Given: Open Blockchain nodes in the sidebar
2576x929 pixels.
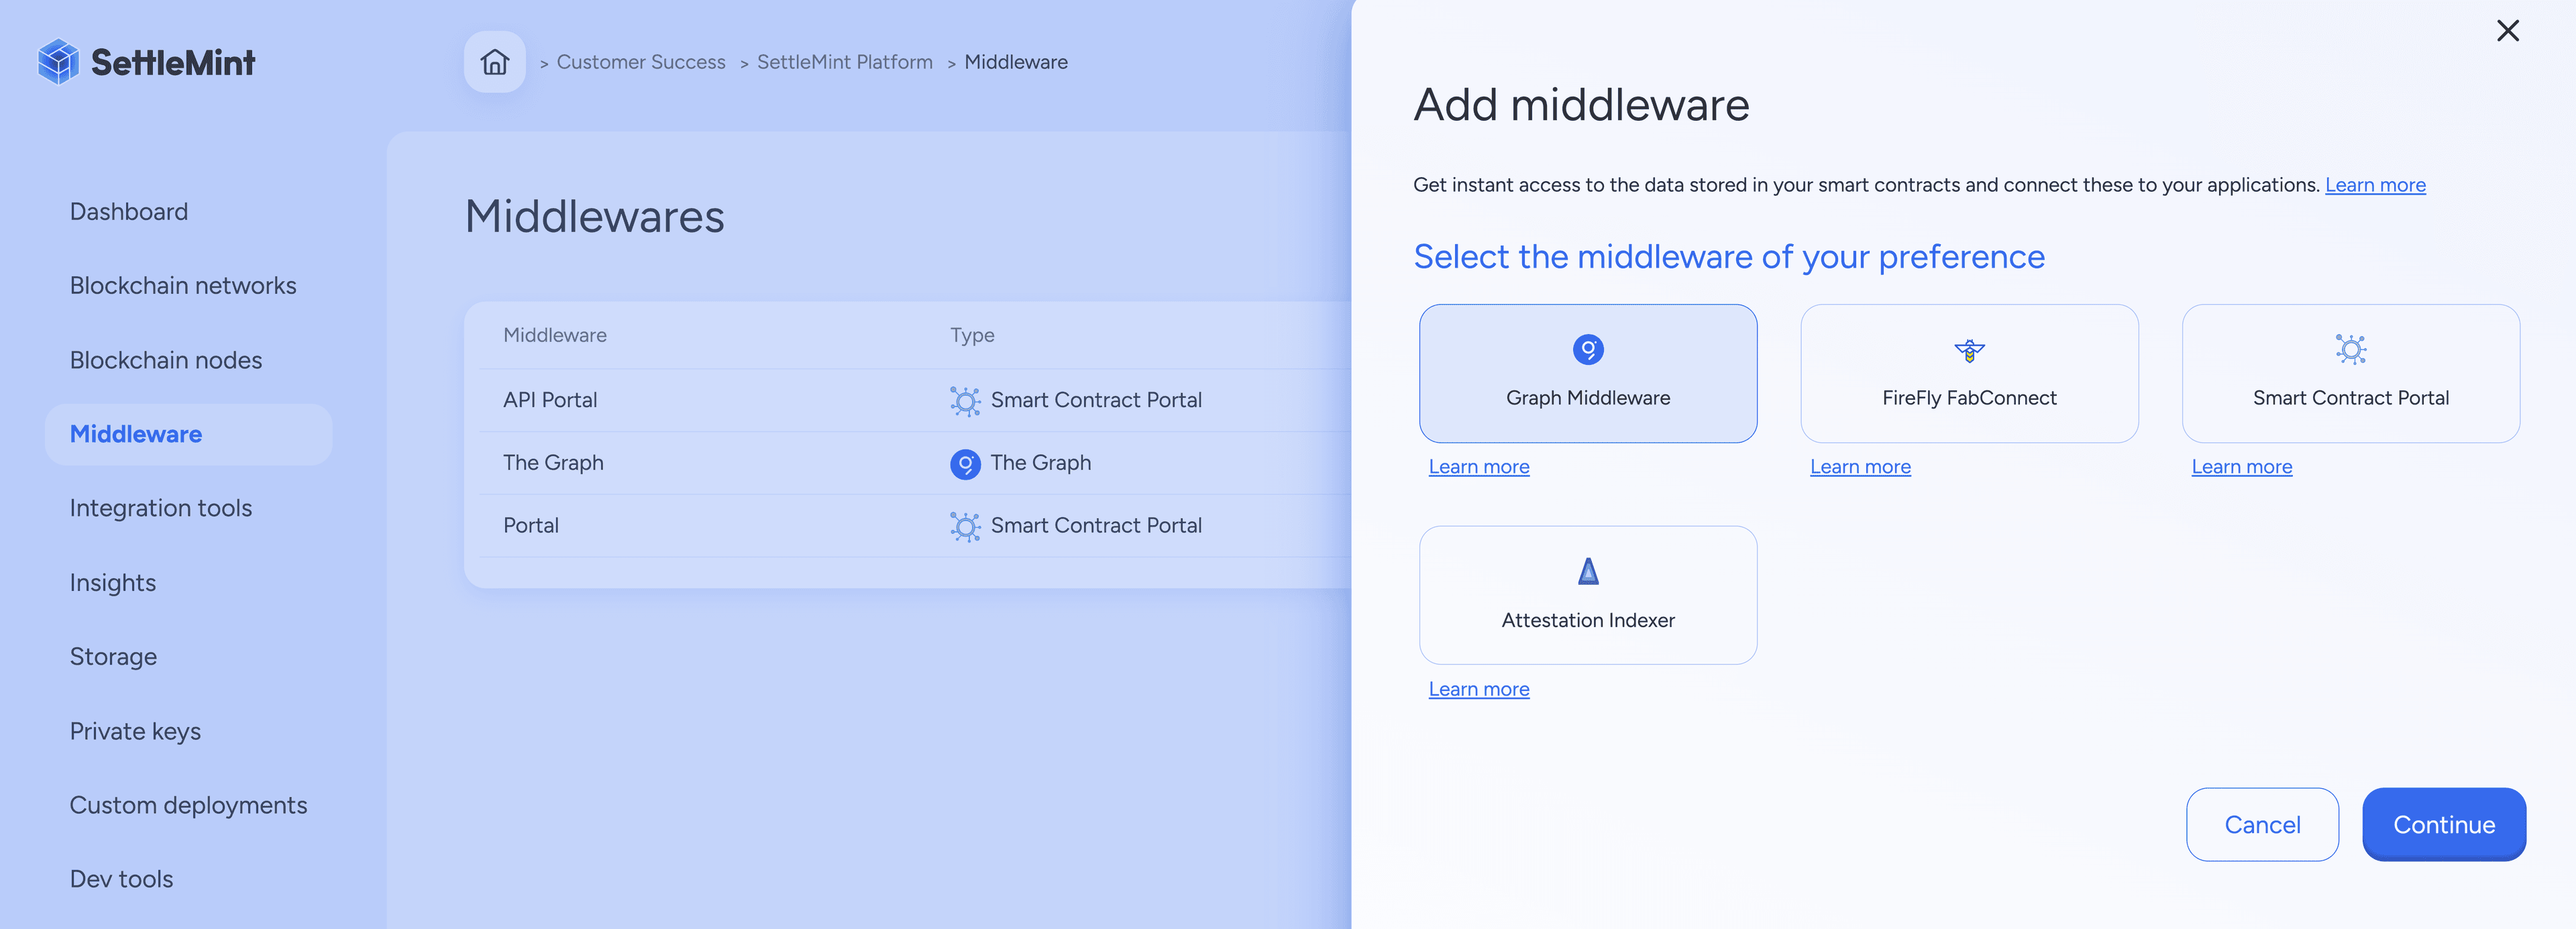Looking at the screenshot, I should 166,360.
